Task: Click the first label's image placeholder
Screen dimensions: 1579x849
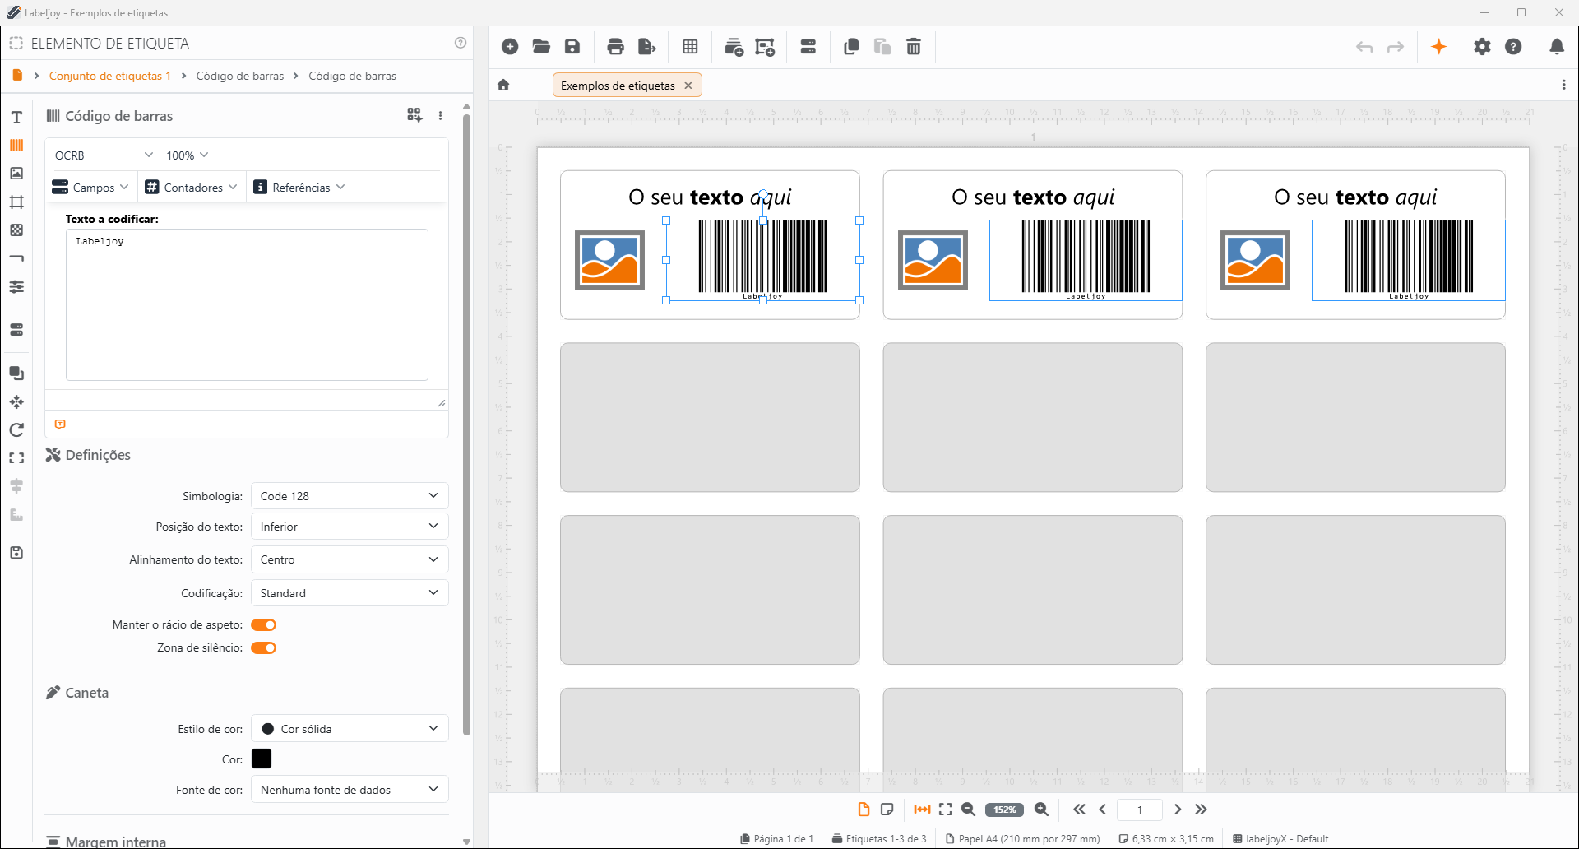Action: coord(609,261)
